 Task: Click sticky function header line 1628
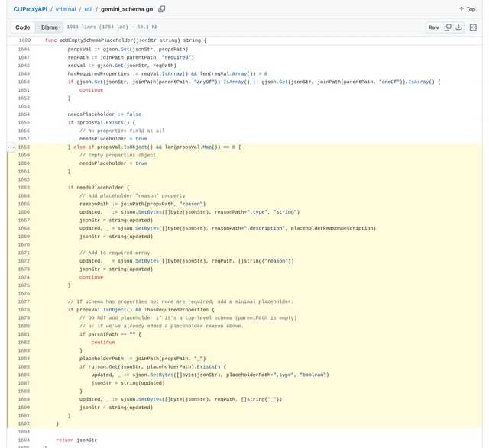click(x=244, y=40)
